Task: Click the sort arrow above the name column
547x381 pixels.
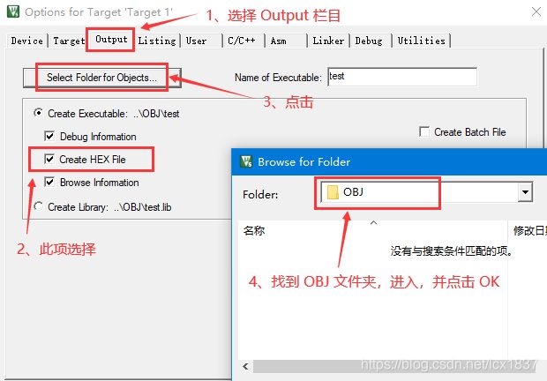Action: 373,222
